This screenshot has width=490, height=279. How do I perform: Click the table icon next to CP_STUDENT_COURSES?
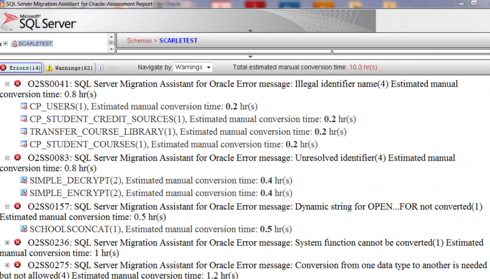[x=24, y=144]
